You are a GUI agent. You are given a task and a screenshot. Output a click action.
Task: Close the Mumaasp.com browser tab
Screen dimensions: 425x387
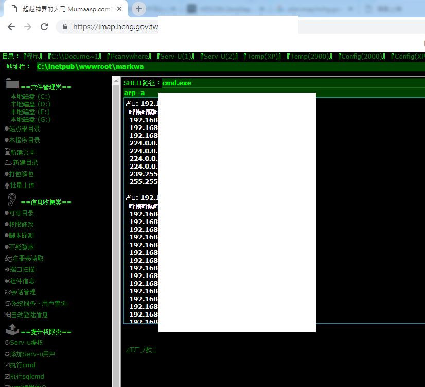point(119,9)
